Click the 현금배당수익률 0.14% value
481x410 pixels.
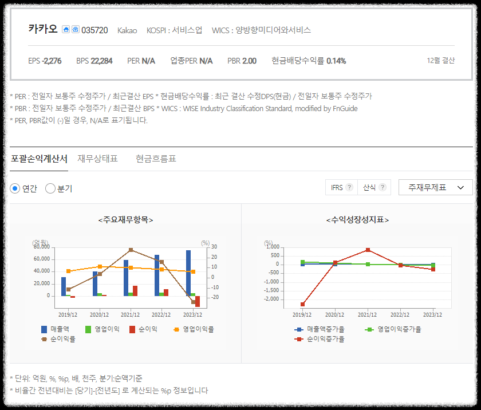[x=309, y=61]
